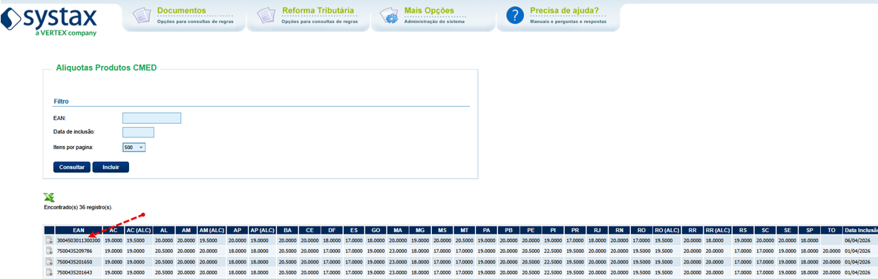Click the PI value 22.5000 for EAN 7500435201650
Viewport: 878px width, 279px height.
[x=552, y=262]
